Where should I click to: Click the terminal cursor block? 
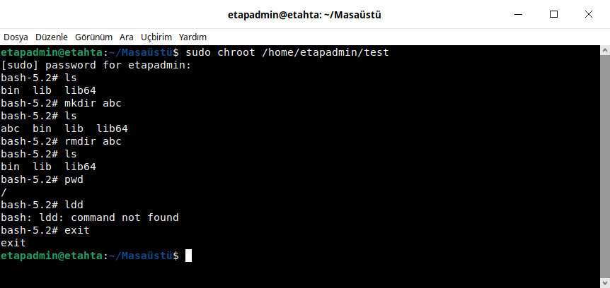pos(188,256)
